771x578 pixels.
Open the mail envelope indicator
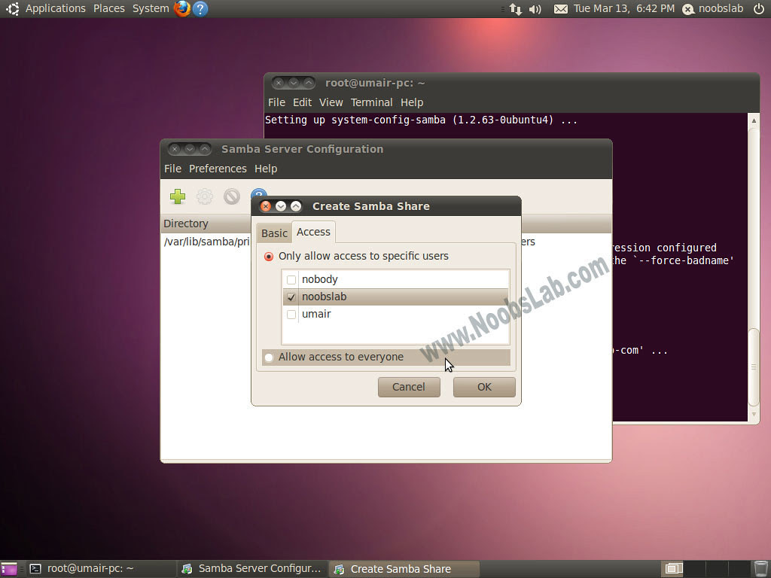point(560,9)
